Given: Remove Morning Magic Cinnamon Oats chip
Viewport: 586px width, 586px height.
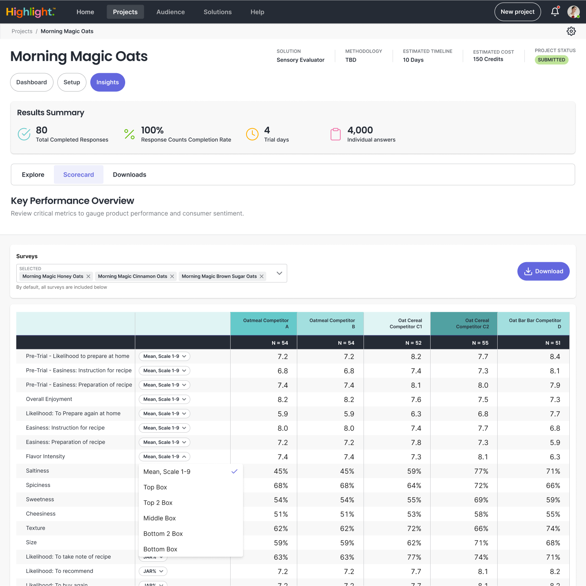Looking at the screenshot, I should [x=172, y=276].
